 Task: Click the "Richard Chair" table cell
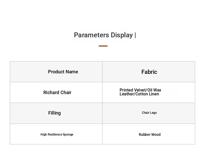pos(57,93)
